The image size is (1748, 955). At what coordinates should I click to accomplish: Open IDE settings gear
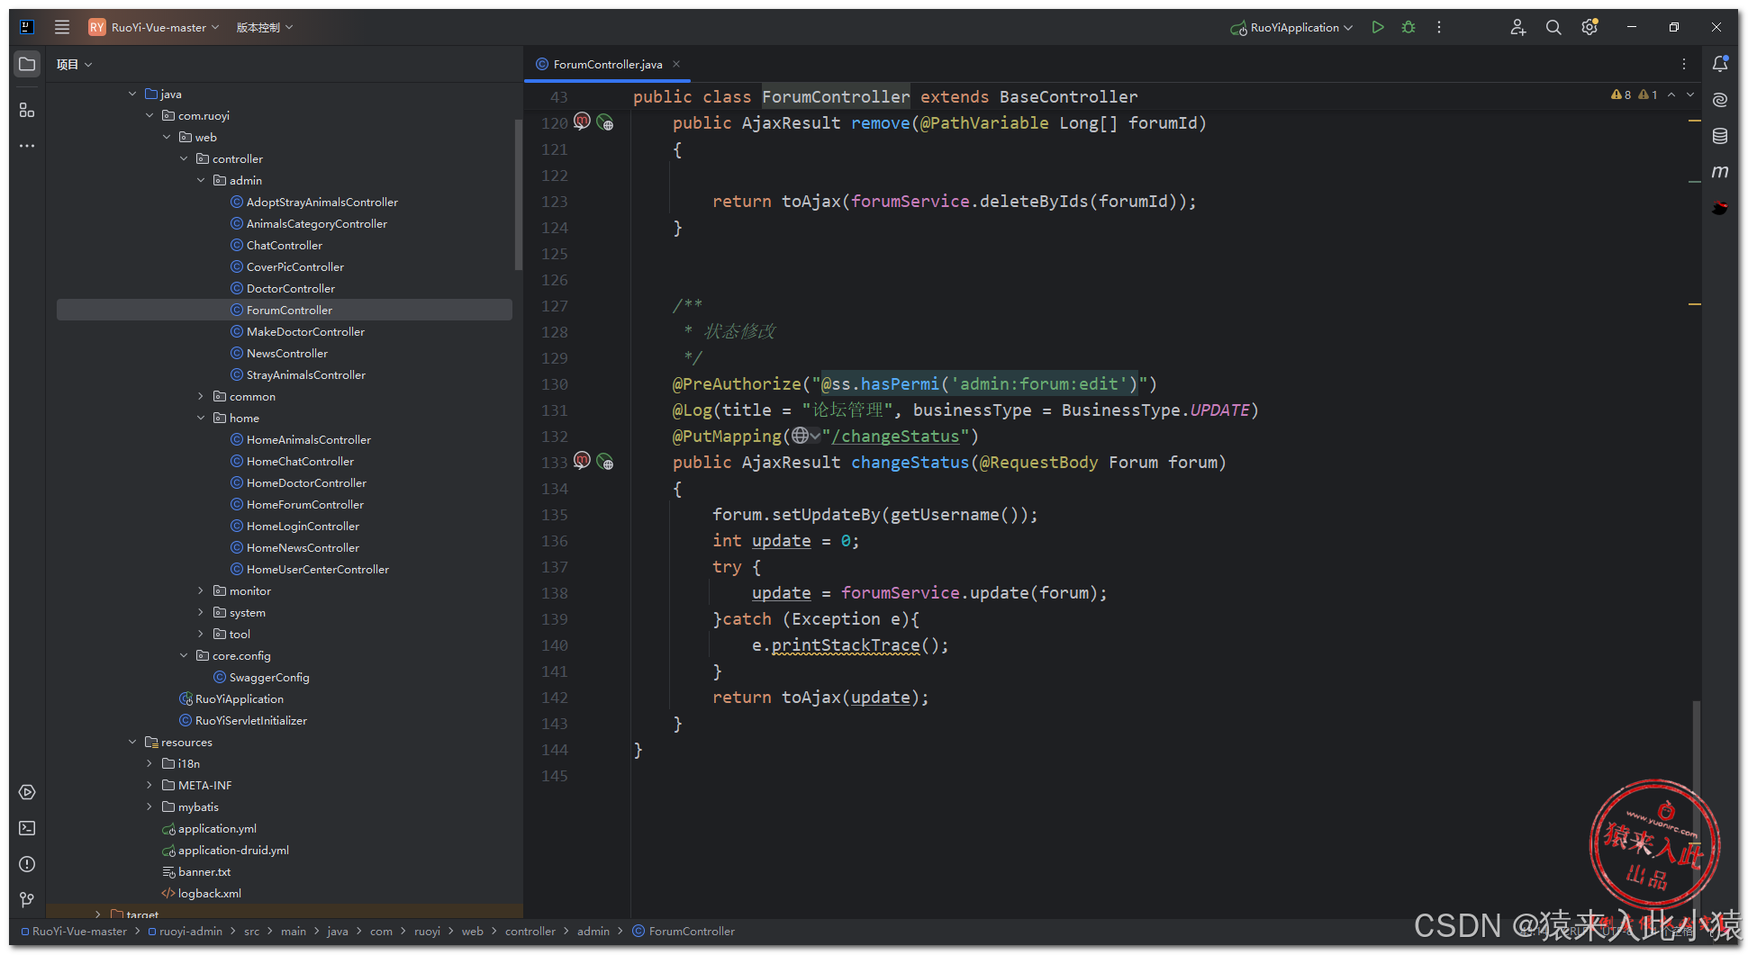[x=1590, y=27]
